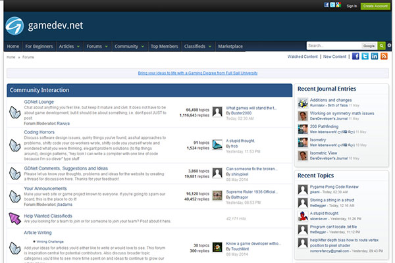This screenshot has width=395, height=263.
Task: Open the Isometric View journal entry
Action: (x=323, y=153)
